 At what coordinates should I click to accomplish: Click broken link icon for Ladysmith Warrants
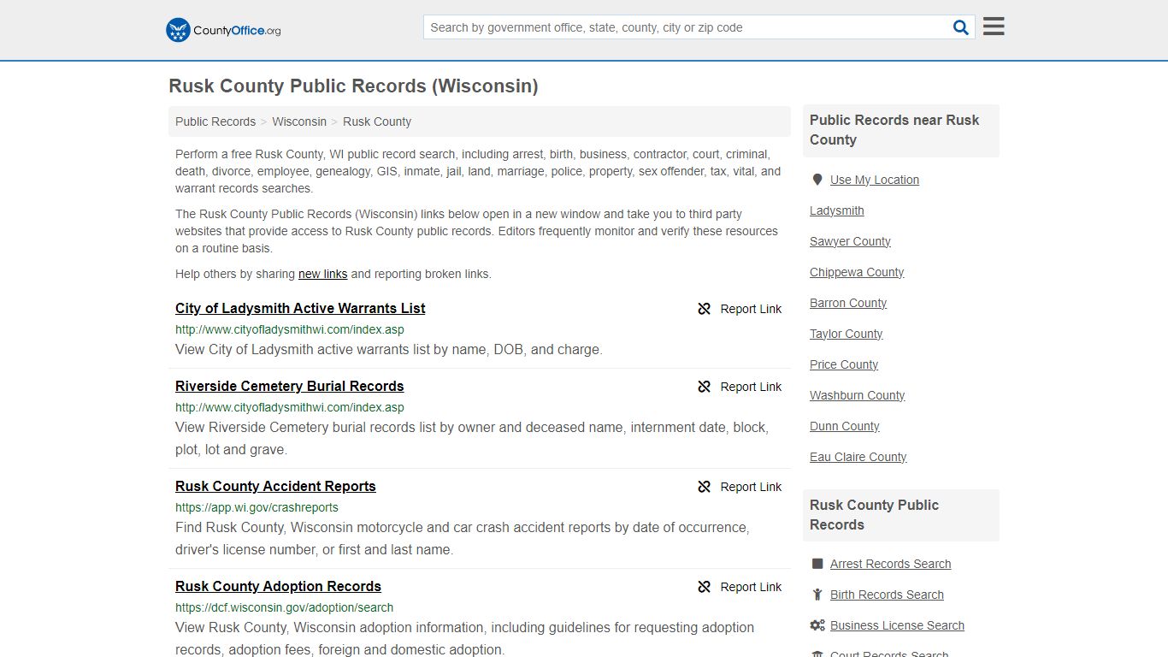[x=705, y=309]
